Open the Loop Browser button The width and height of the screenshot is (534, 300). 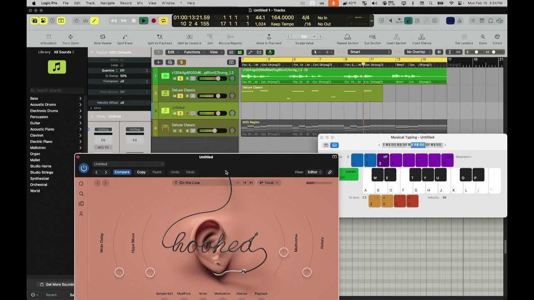point(491,20)
